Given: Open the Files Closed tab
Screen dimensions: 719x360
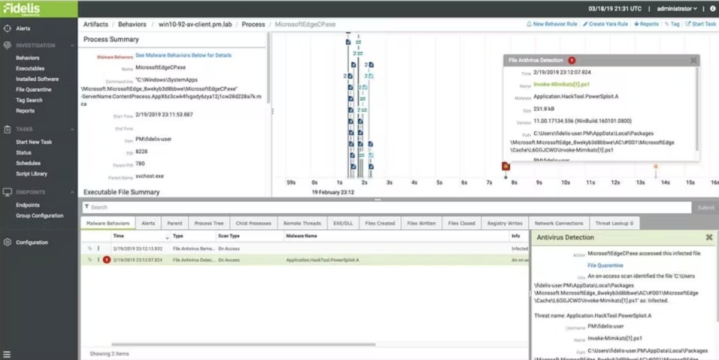Looking at the screenshot, I should [462, 223].
